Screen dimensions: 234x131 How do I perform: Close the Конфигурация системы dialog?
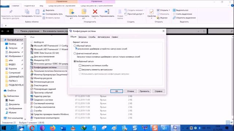[x=163, y=31]
